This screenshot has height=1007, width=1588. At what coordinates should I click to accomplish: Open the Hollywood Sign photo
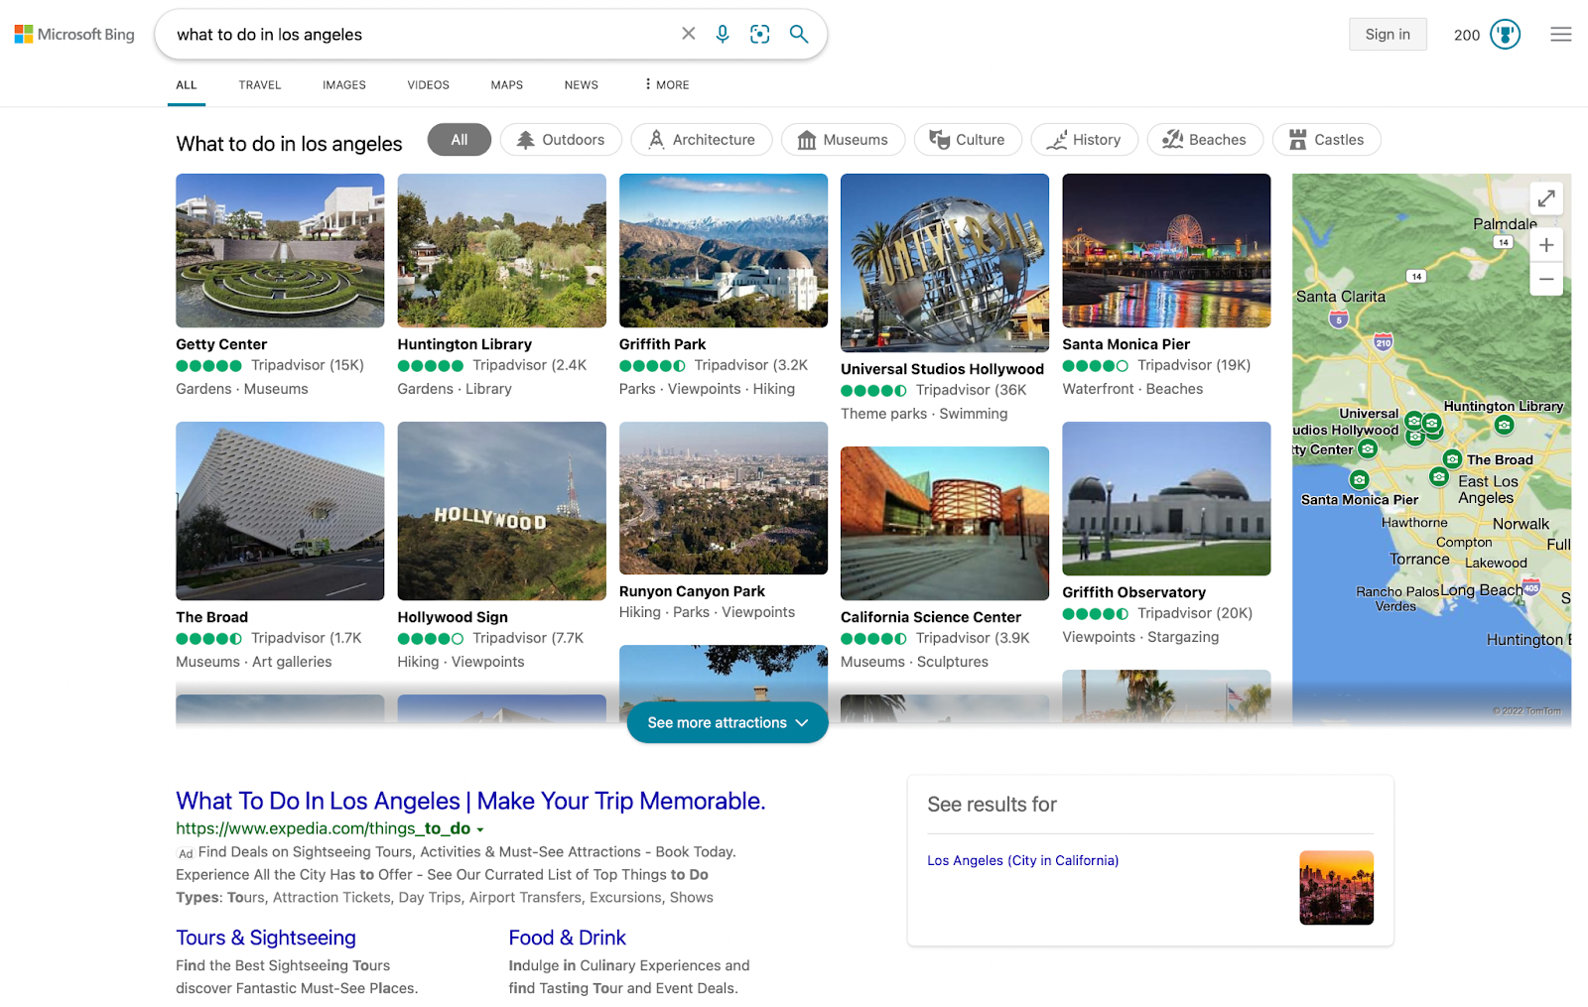click(x=502, y=511)
